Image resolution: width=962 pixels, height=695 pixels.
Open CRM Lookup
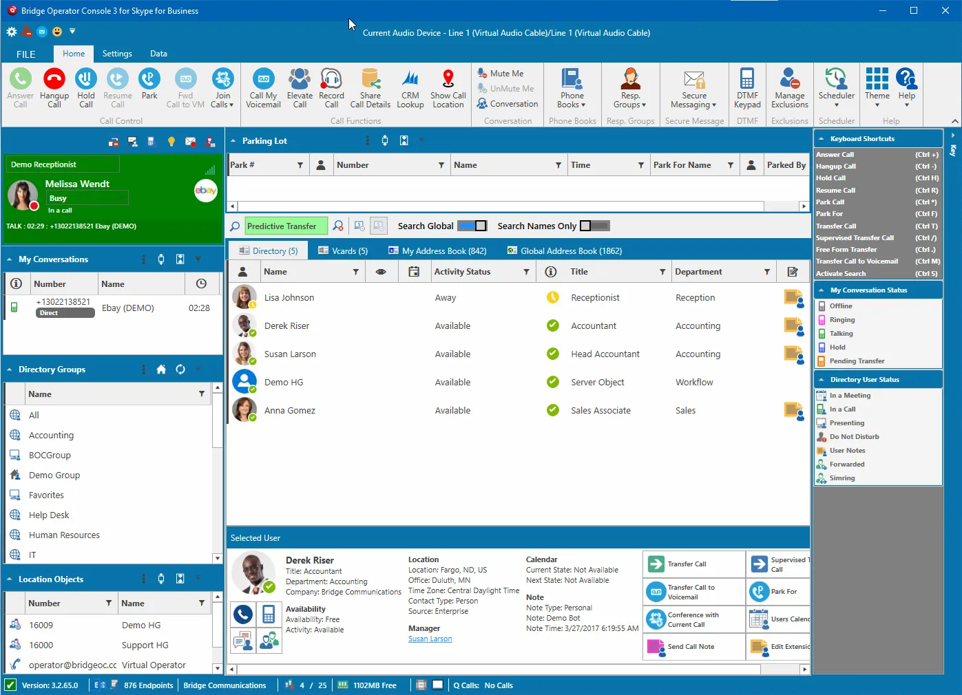[x=410, y=80]
